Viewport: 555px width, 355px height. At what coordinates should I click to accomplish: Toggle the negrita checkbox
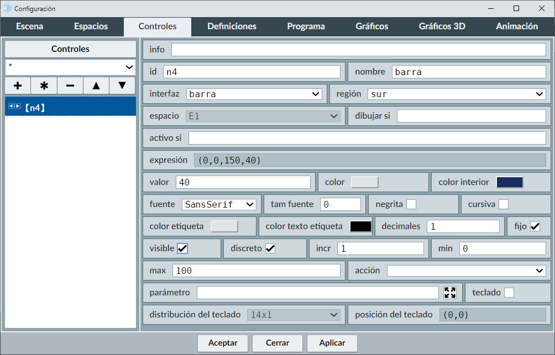point(411,204)
